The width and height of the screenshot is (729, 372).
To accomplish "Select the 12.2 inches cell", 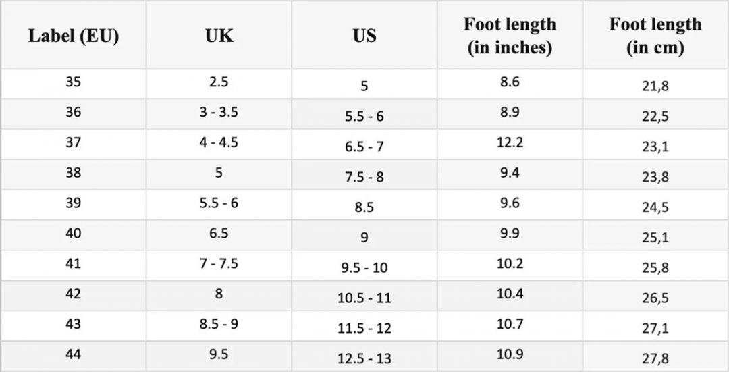I will pos(510,144).
